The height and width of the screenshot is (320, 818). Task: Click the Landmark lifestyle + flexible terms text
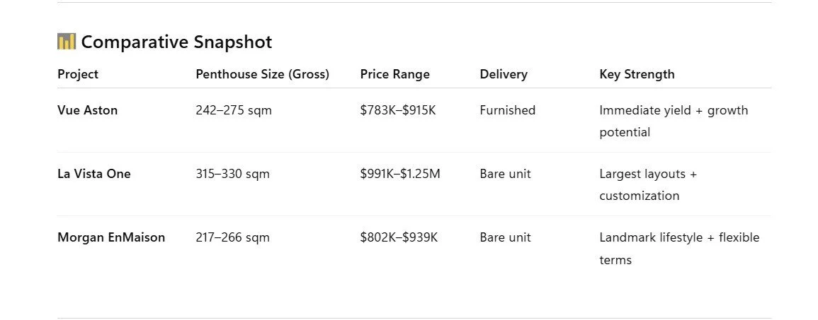click(x=679, y=249)
